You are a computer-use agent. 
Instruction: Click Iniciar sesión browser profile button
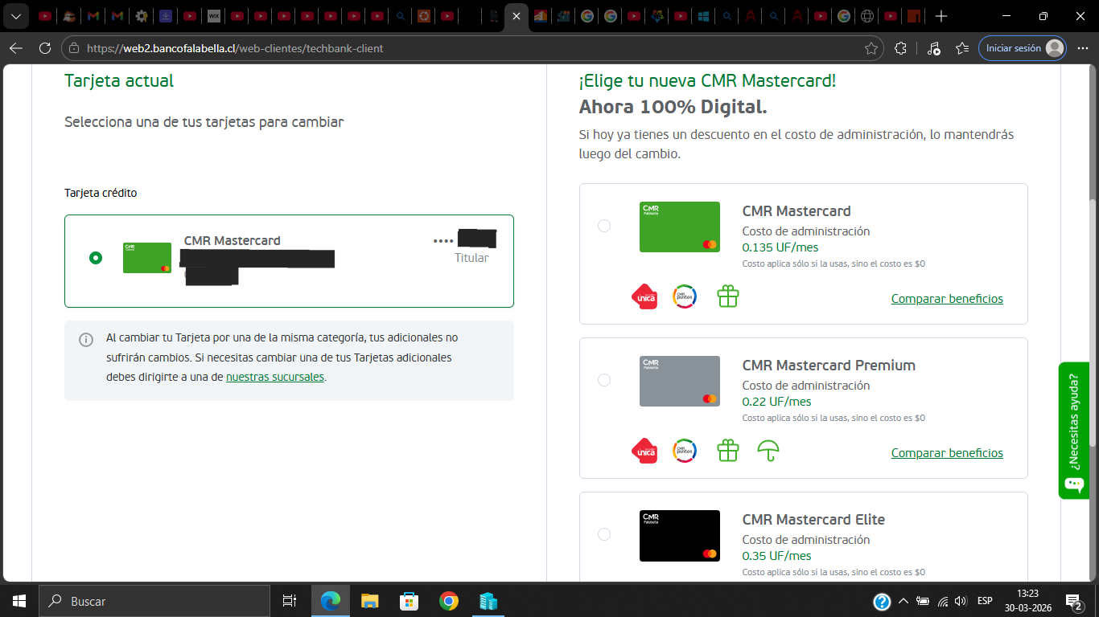click(x=1022, y=48)
